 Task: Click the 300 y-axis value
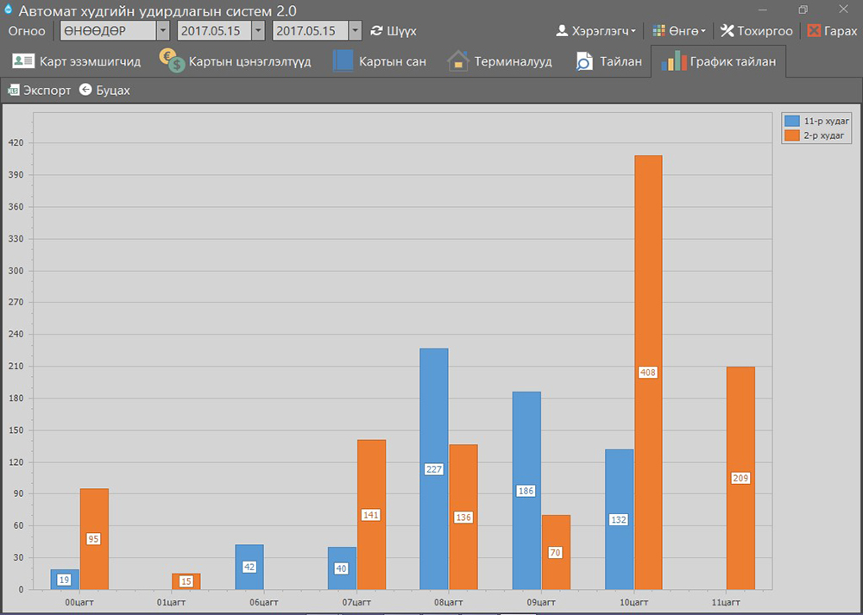[x=16, y=271]
